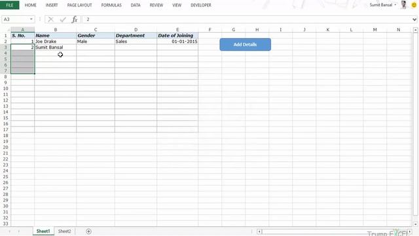Select the 'Gender' header cell
The image size is (419, 236).
coord(96,35)
